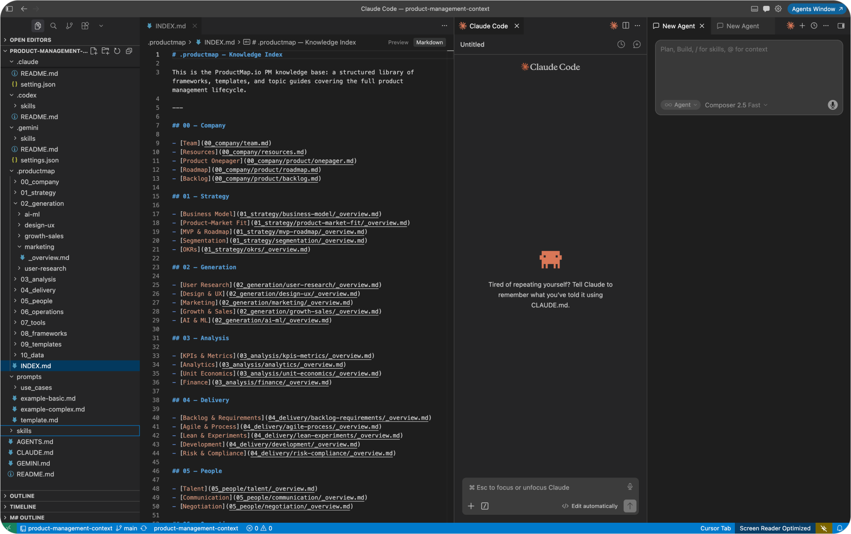Viewport: 851px width, 534px height.
Task: Add a new agent chat
Action: click(802, 26)
